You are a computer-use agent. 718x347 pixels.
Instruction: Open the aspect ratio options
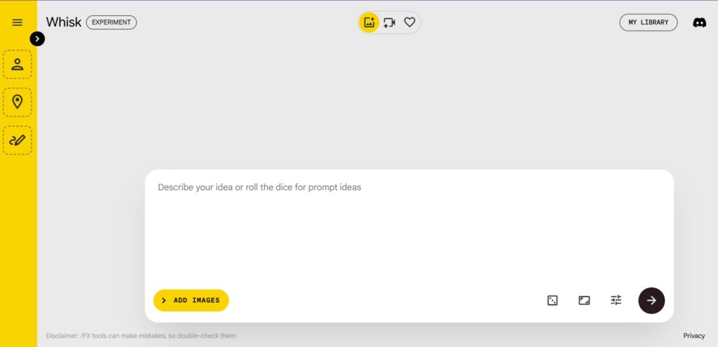[x=584, y=300]
